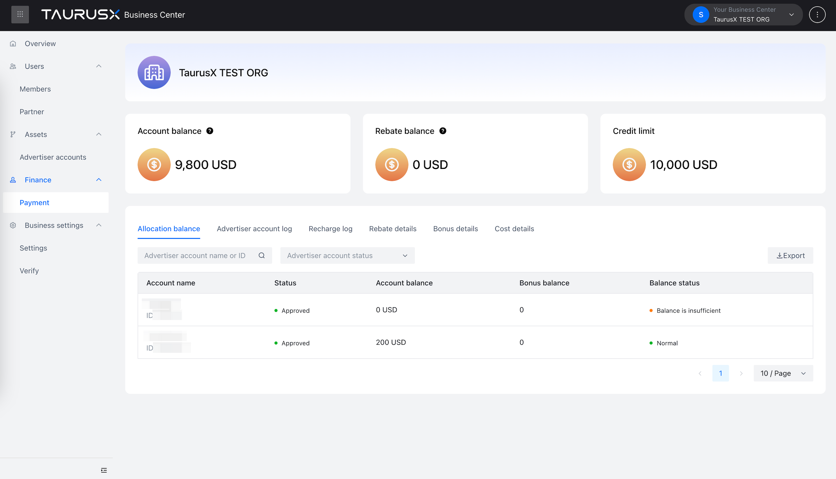Click the Balance status column header
Image resolution: width=836 pixels, height=479 pixels.
click(674, 283)
